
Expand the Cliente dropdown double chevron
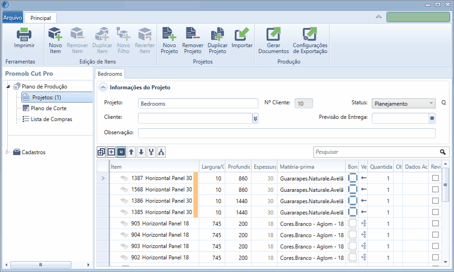pyautogui.click(x=255, y=118)
